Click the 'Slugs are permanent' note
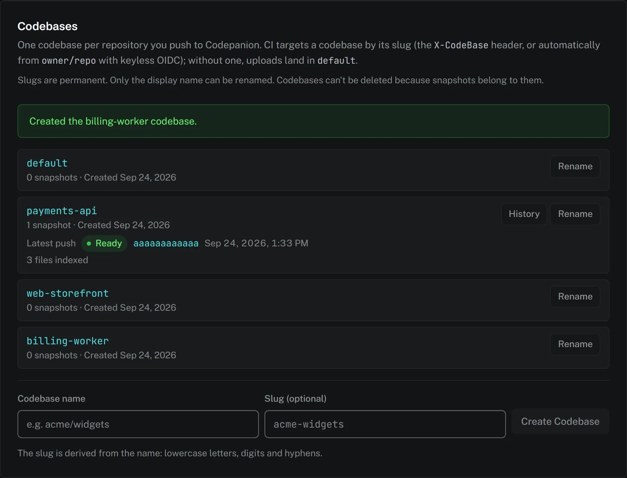 click(281, 80)
